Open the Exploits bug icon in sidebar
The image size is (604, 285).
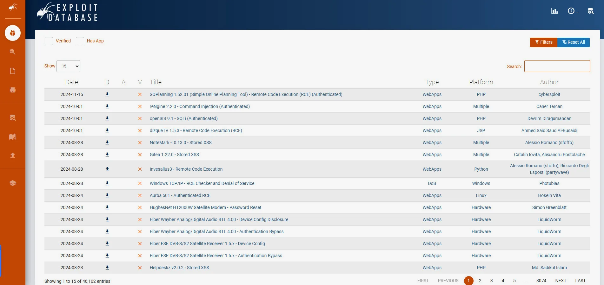pos(13,33)
